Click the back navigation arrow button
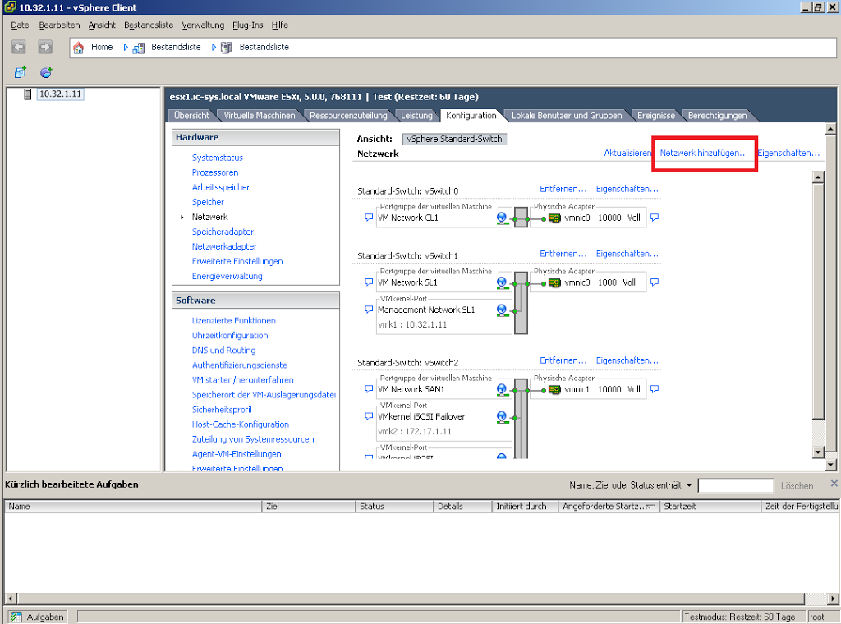 tap(19, 48)
